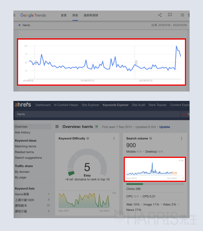The height and width of the screenshot is (231, 203).
Task: Open Related terms
Action: pyautogui.click(x=24, y=152)
